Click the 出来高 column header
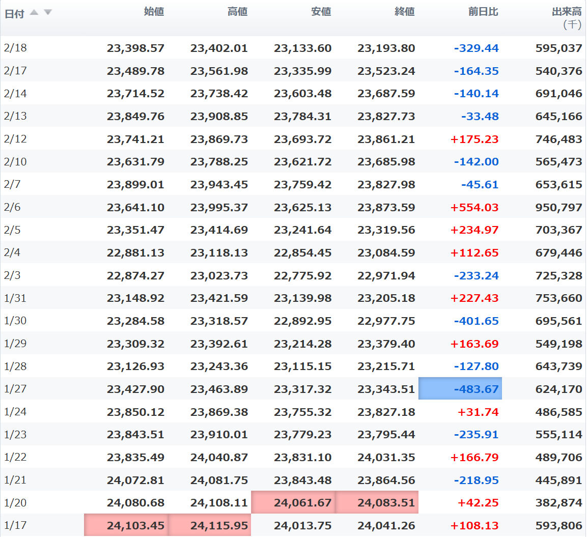 point(567,12)
